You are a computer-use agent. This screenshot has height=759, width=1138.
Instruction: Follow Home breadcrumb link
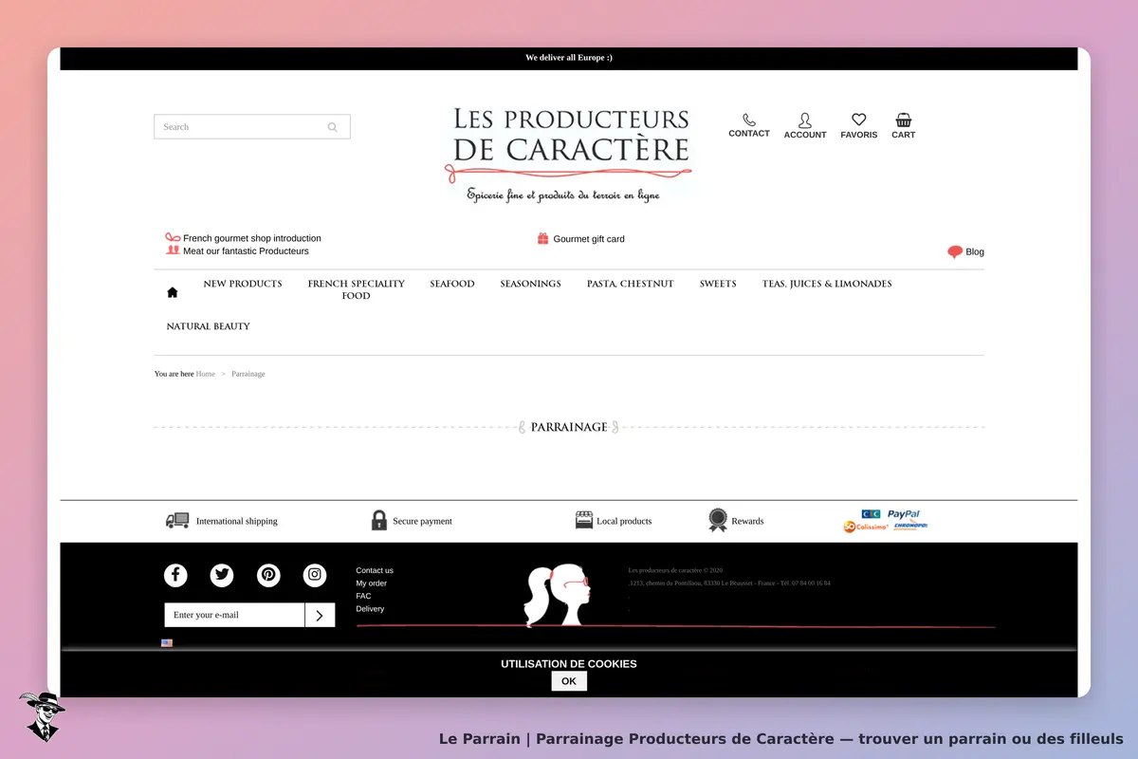point(206,374)
